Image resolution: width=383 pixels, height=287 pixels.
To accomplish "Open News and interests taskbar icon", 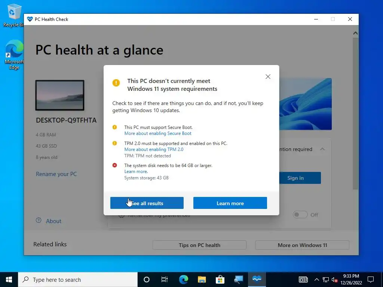I will (303, 280).
